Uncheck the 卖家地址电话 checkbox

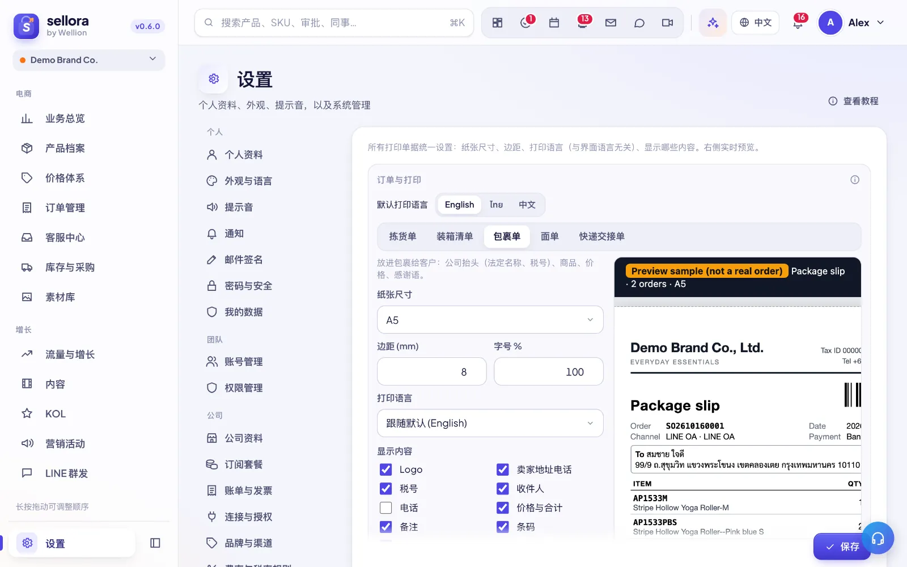click(x=503, y=469)
